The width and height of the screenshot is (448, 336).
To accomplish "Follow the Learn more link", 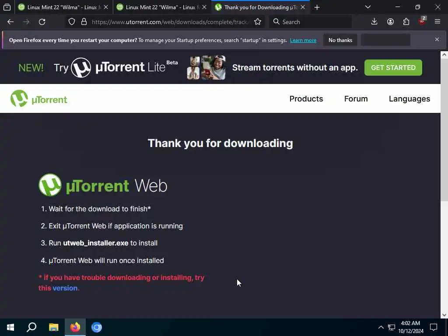I will point(303,40).
